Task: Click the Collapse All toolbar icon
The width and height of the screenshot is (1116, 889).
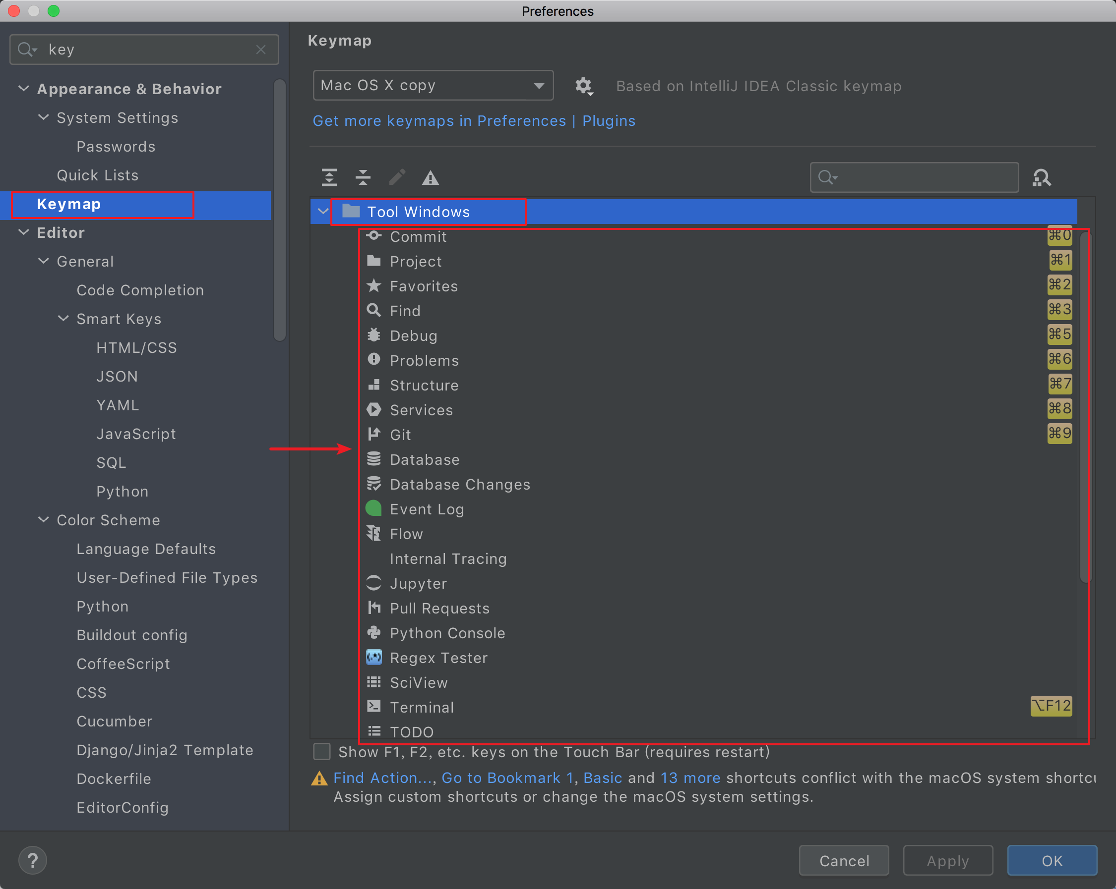Action: (363, 177)
